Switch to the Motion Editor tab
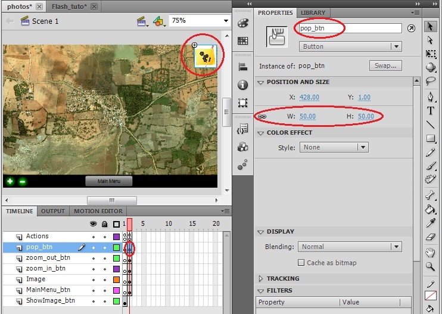The width and height of the screenshot is (442, 314). tap(98, 212)
